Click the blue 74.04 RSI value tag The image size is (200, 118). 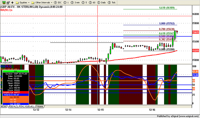[195, 75]
